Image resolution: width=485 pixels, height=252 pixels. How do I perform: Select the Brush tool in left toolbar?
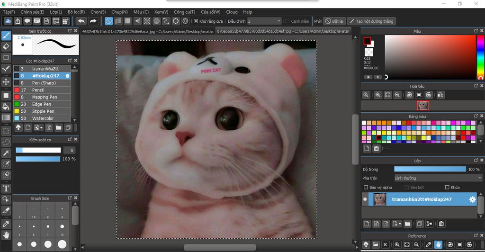[6, 36]
